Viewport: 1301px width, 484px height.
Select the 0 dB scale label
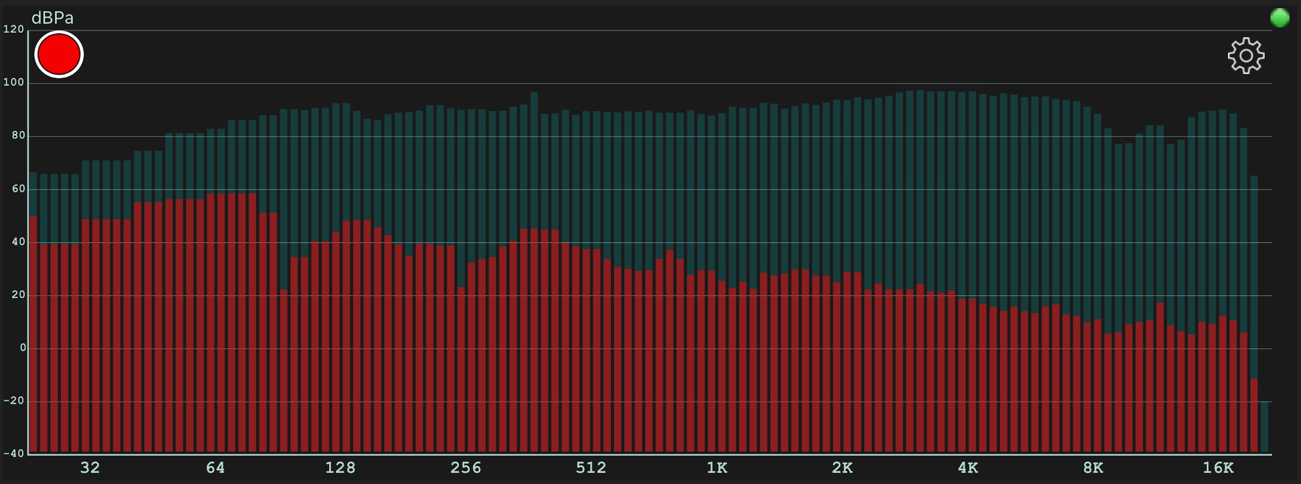click(x=23, y=348)
